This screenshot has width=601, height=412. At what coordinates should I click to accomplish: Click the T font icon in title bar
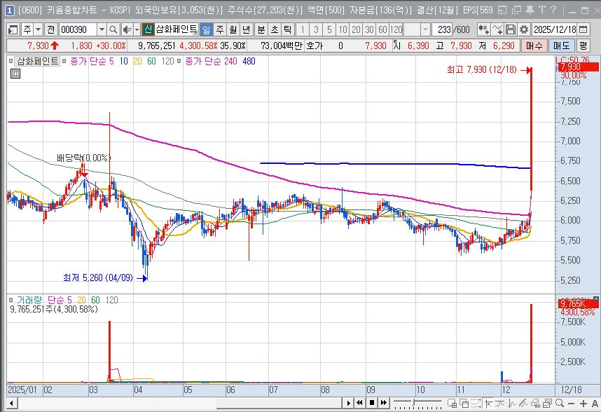[x=542, y=10]
